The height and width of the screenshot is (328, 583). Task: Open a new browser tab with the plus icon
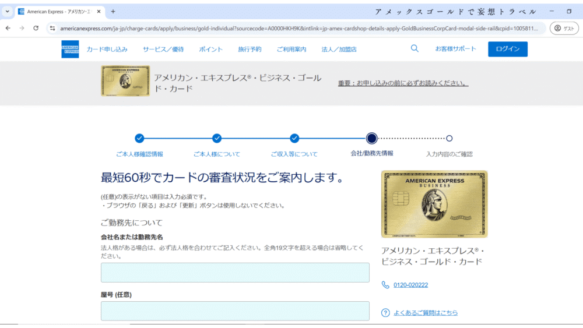[x=113, y=12]
